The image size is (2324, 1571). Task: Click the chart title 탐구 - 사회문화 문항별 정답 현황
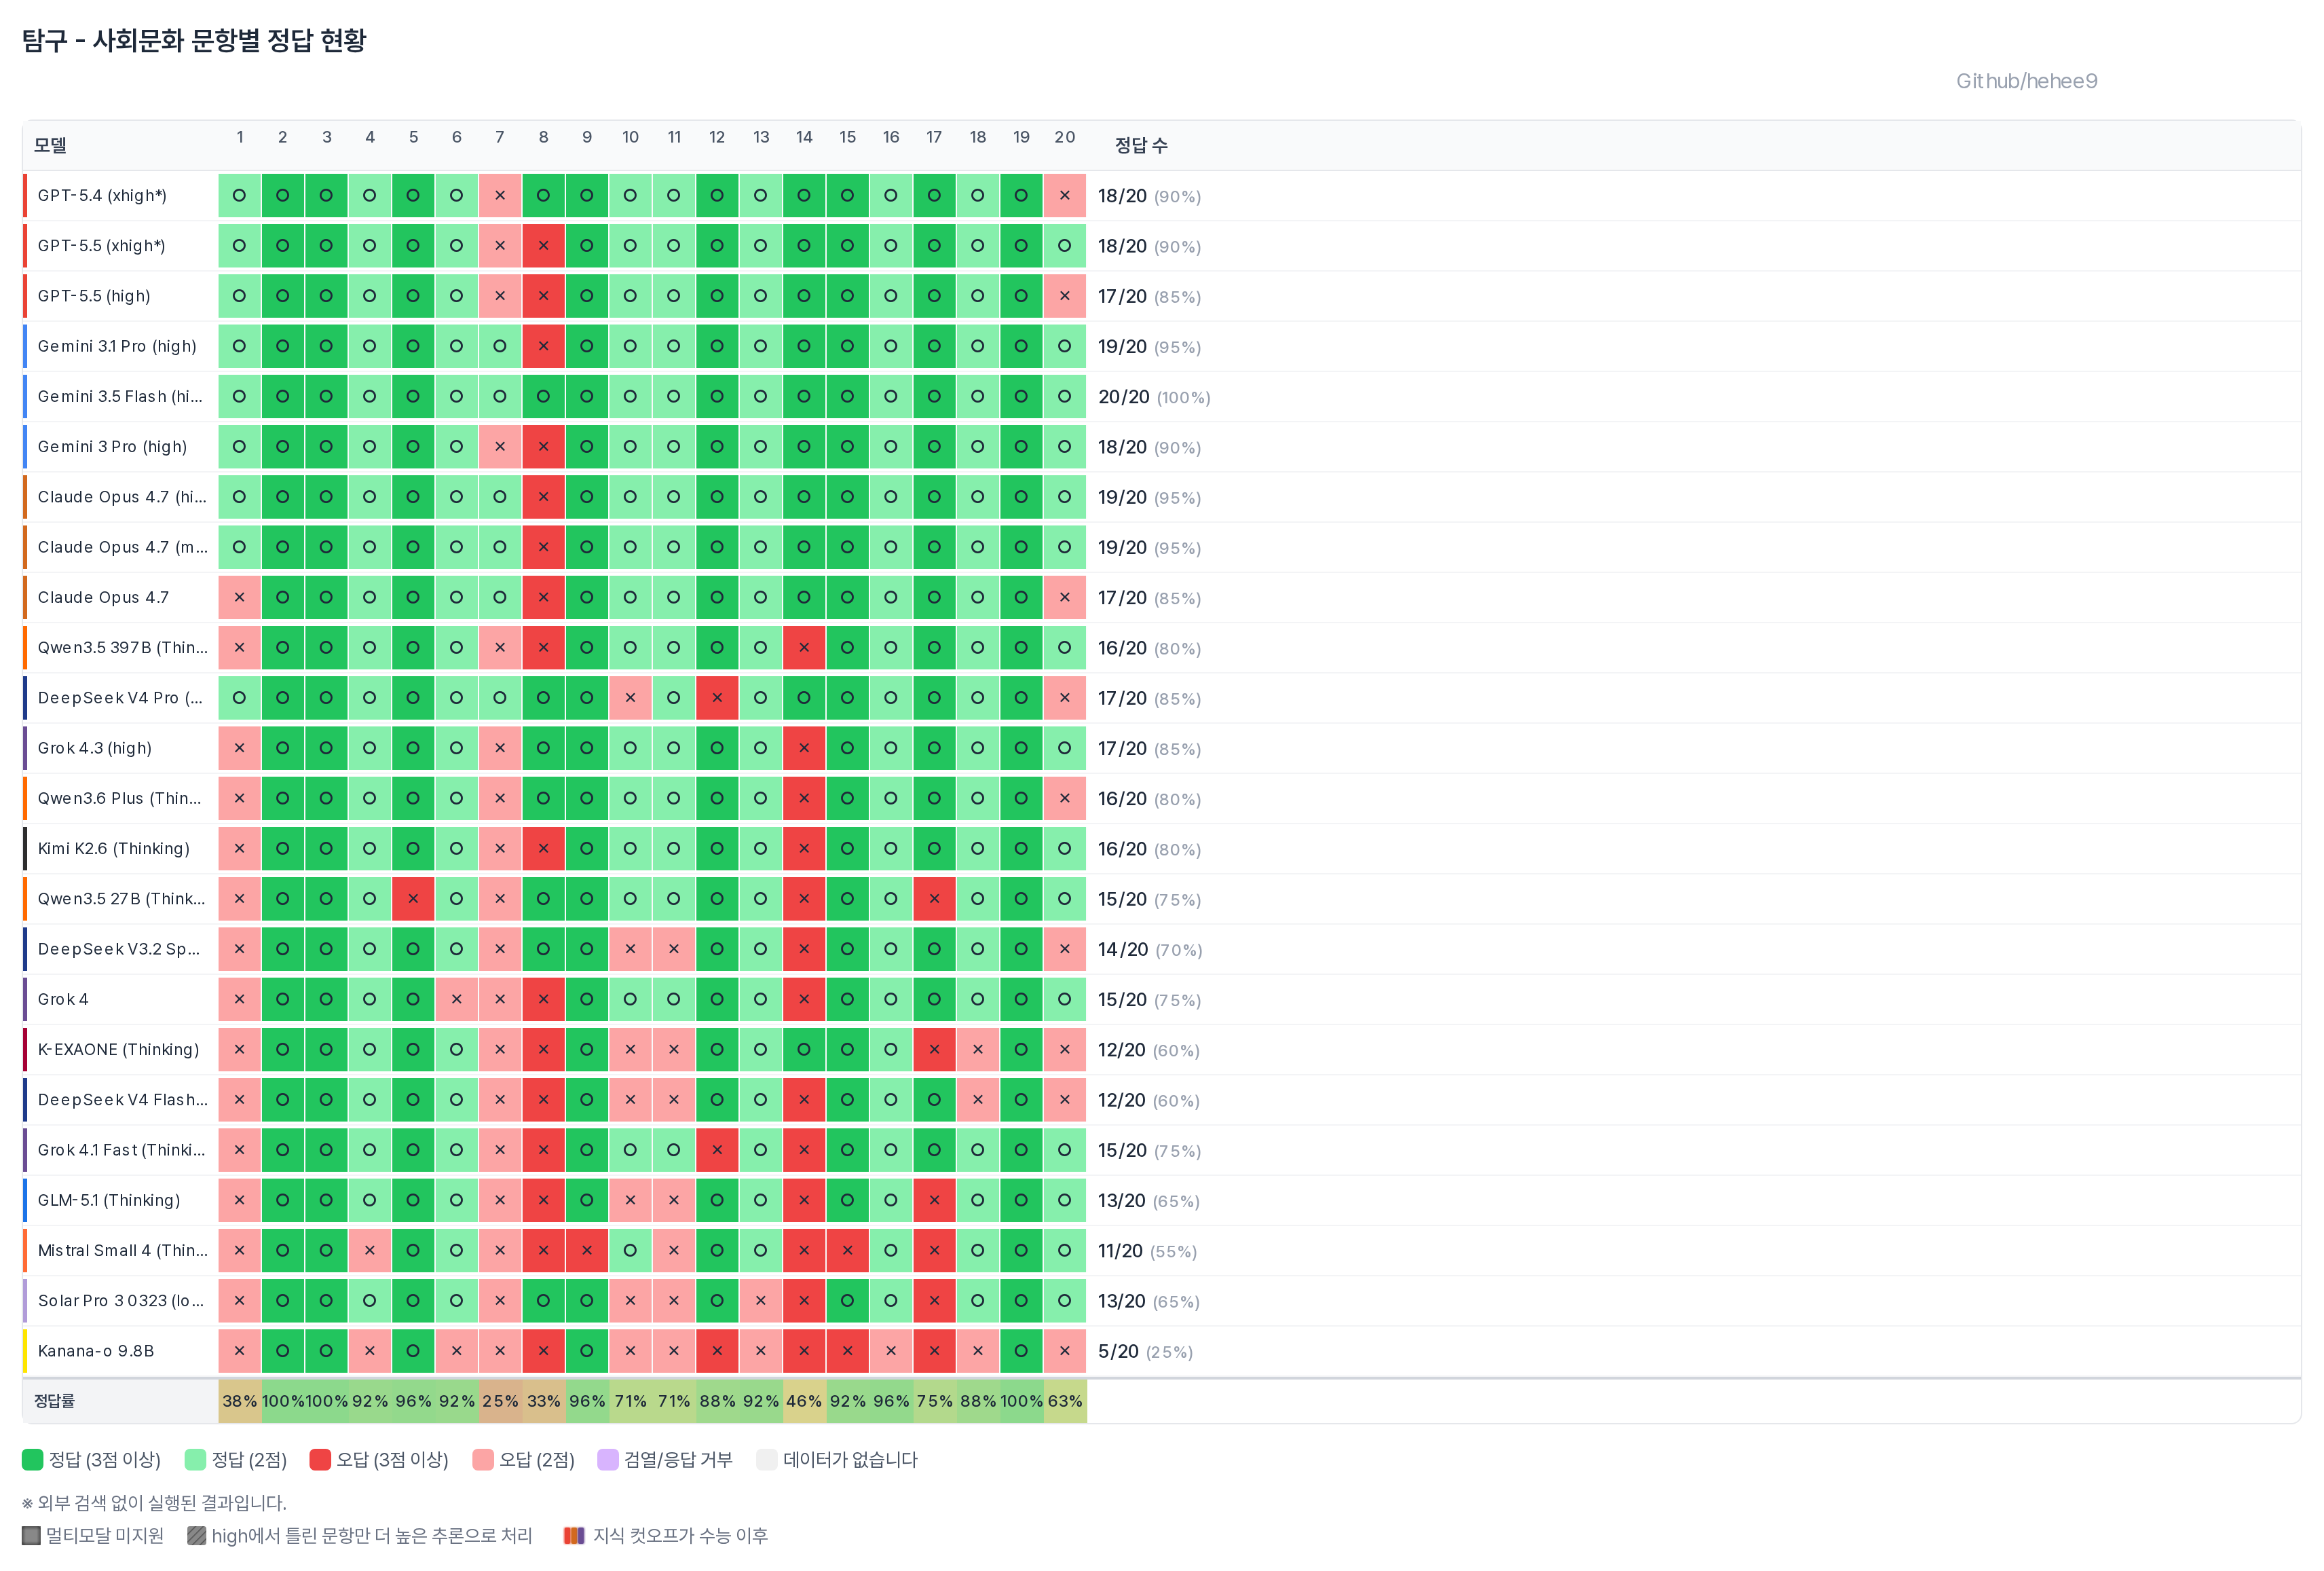pos(194,40)
